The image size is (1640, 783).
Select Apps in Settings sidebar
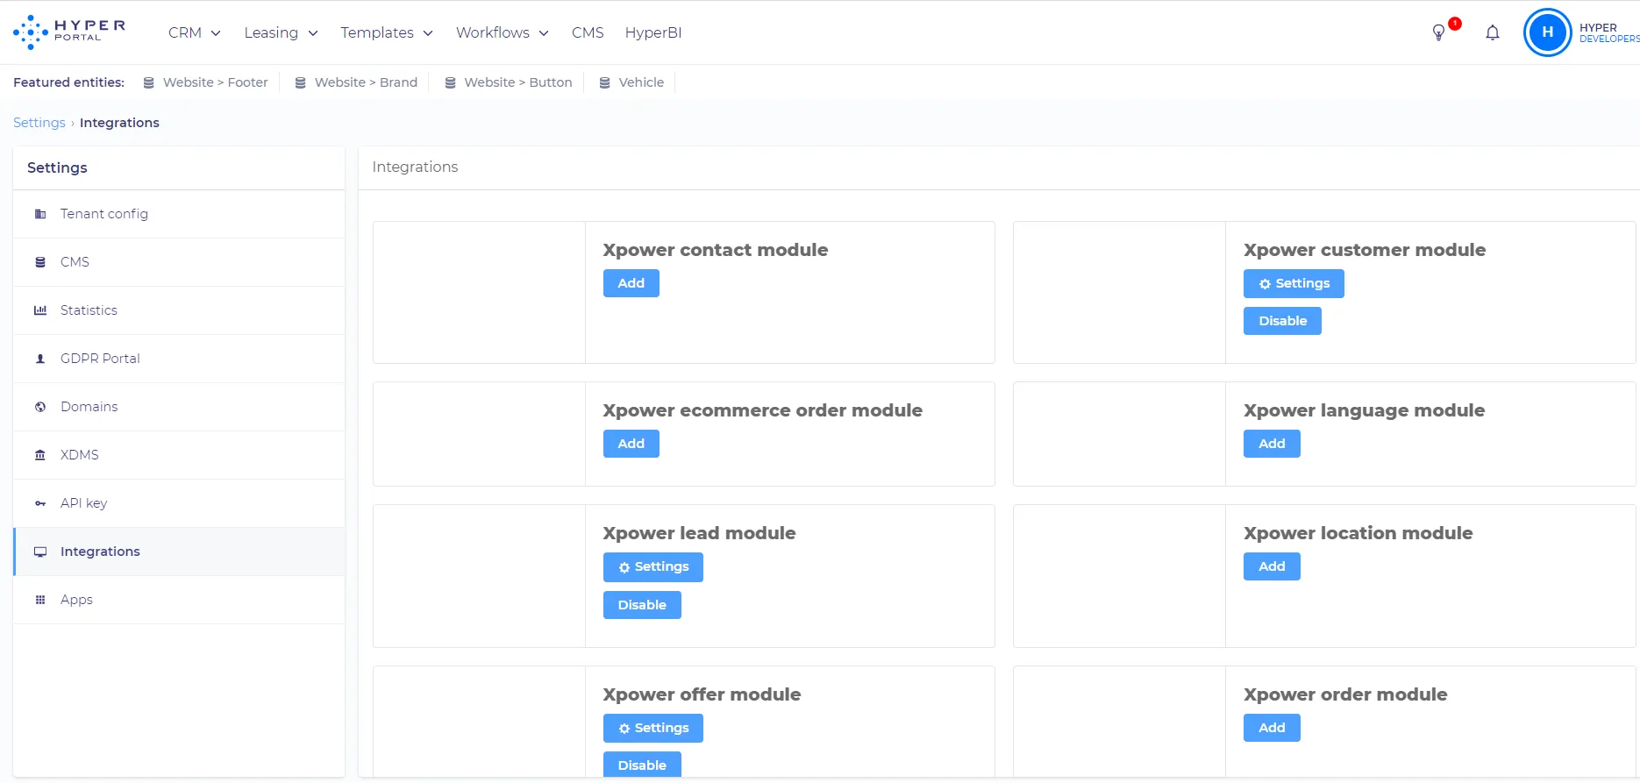click(x=179, y=600)
